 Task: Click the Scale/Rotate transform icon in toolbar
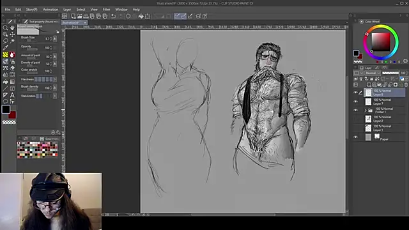pos(148,16)
